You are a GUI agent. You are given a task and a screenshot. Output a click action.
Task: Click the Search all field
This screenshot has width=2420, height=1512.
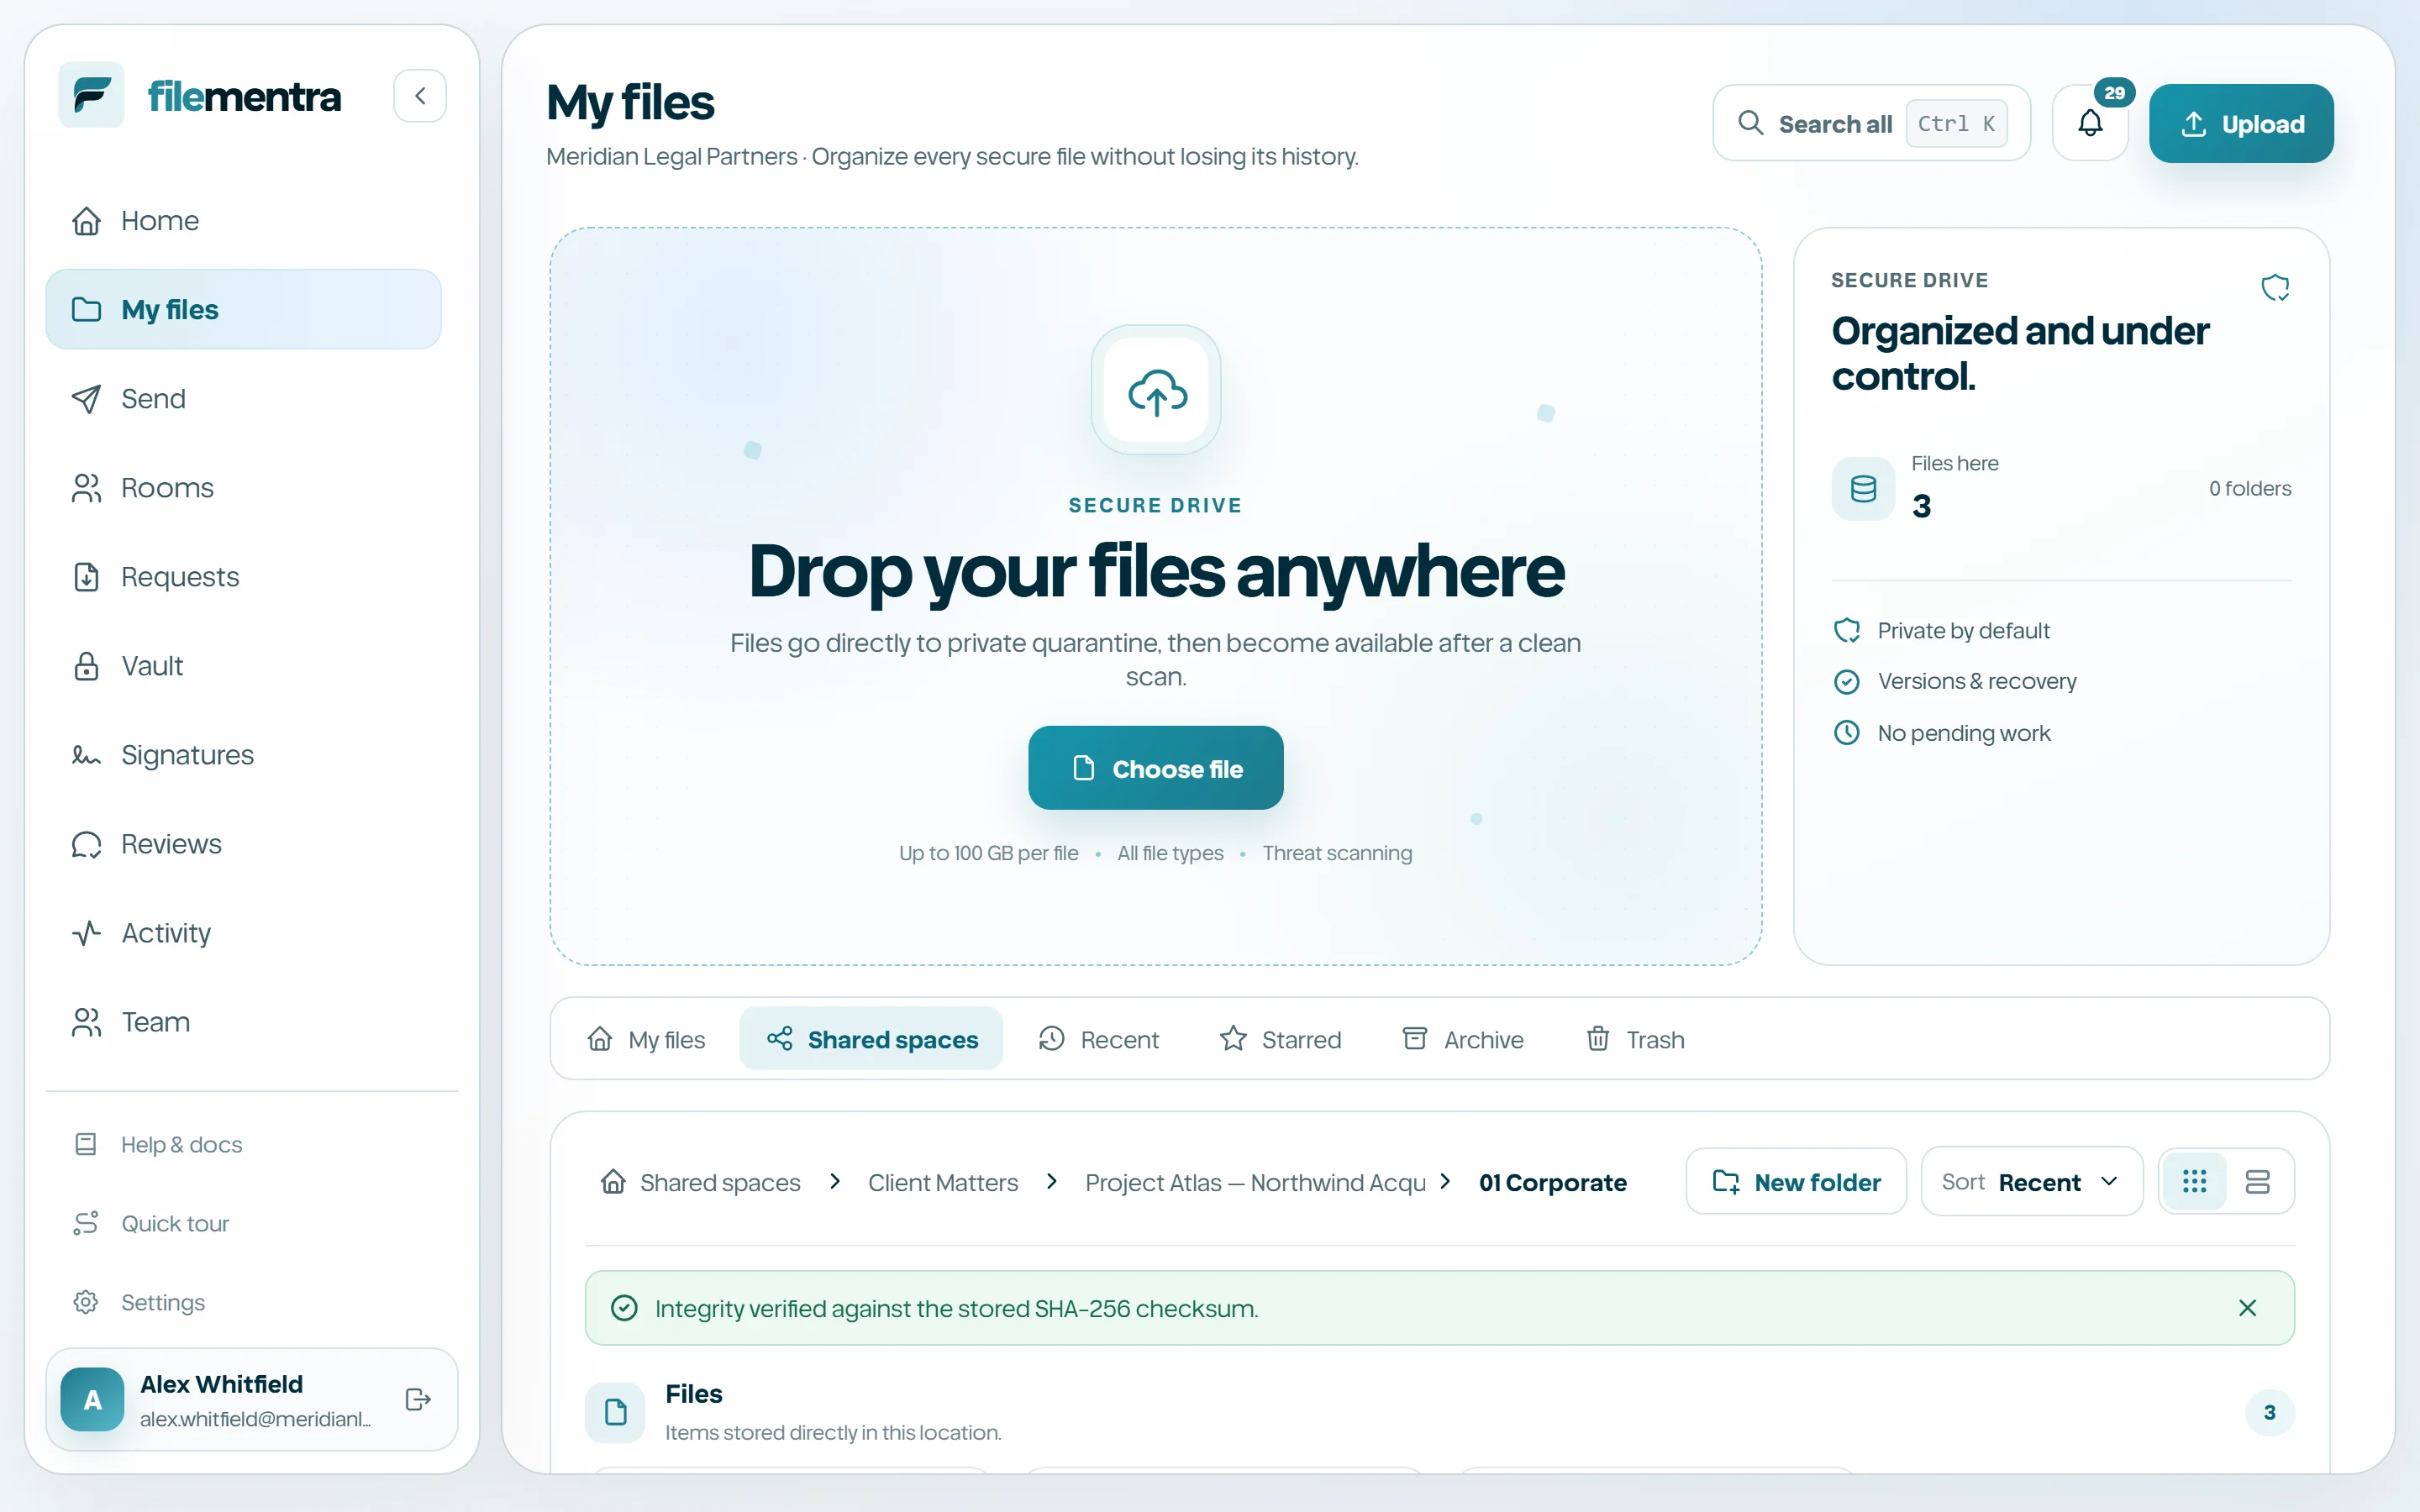click(1872, 123)
